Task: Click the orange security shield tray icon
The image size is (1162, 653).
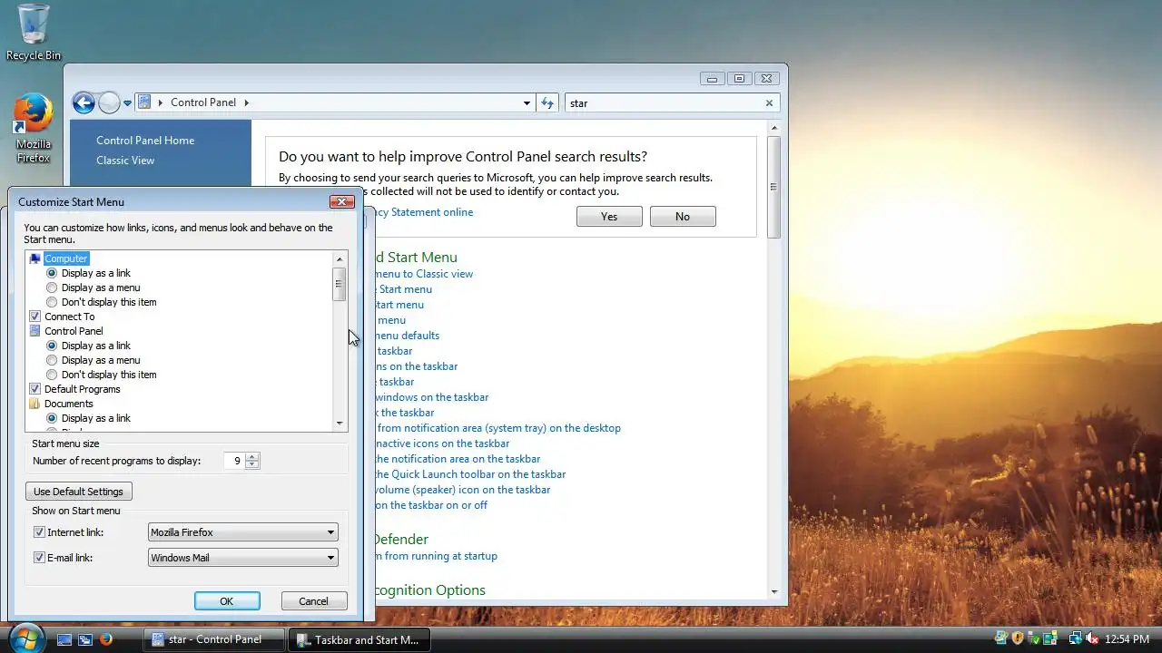Action: click(x=1018, y=639)
